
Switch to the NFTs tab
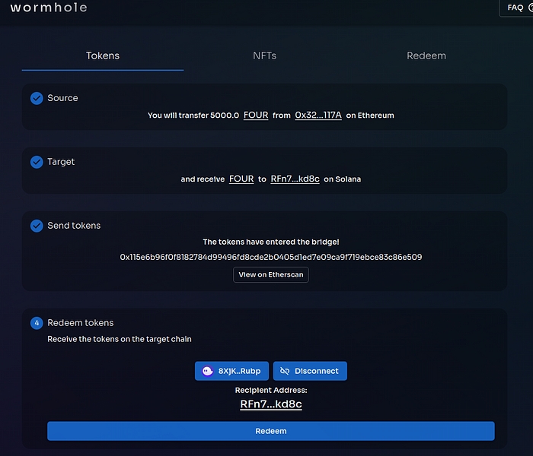(x=264, y=55)
